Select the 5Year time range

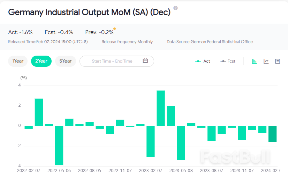pos(65,61)
